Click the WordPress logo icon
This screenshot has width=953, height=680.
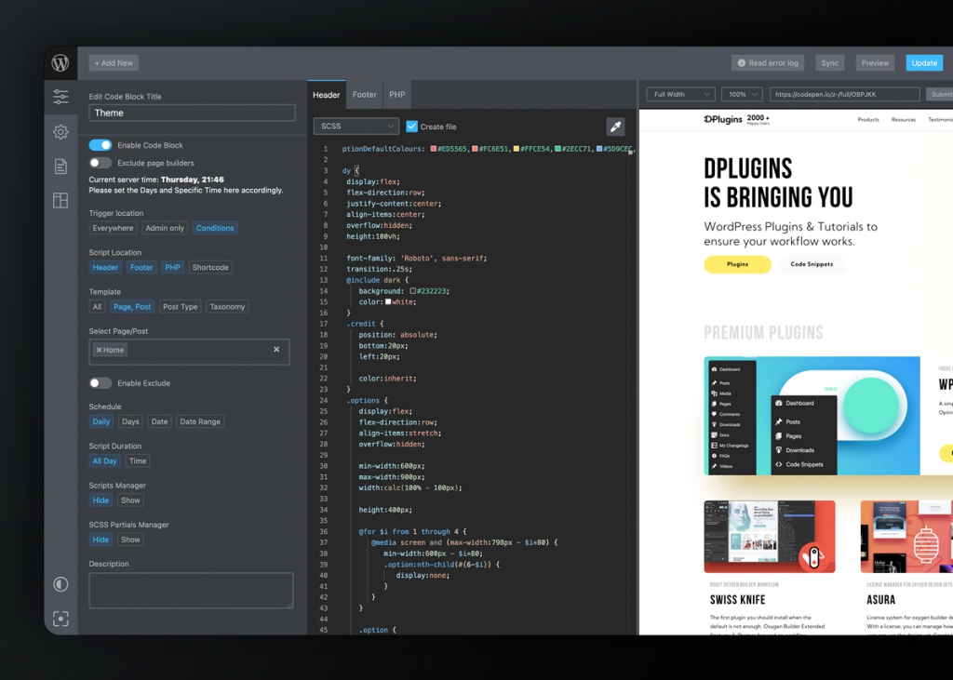click(60, 63)
